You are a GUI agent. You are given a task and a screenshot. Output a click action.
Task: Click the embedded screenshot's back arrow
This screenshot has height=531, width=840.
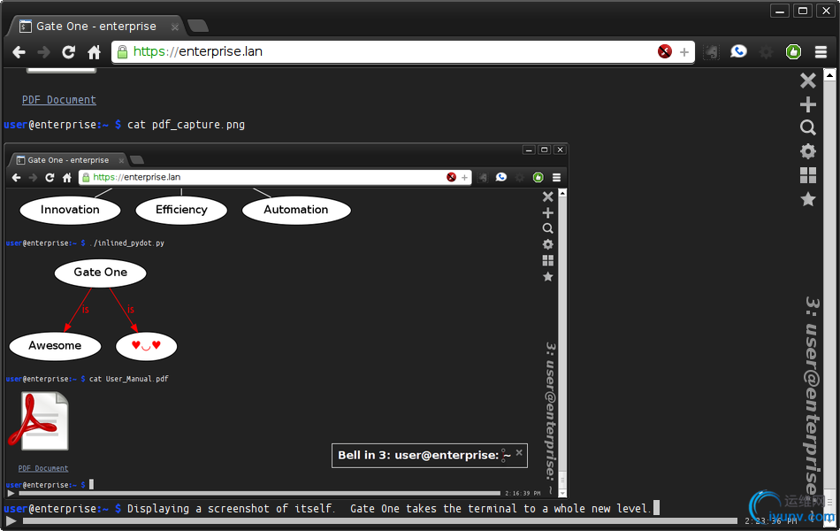point(16,178)
